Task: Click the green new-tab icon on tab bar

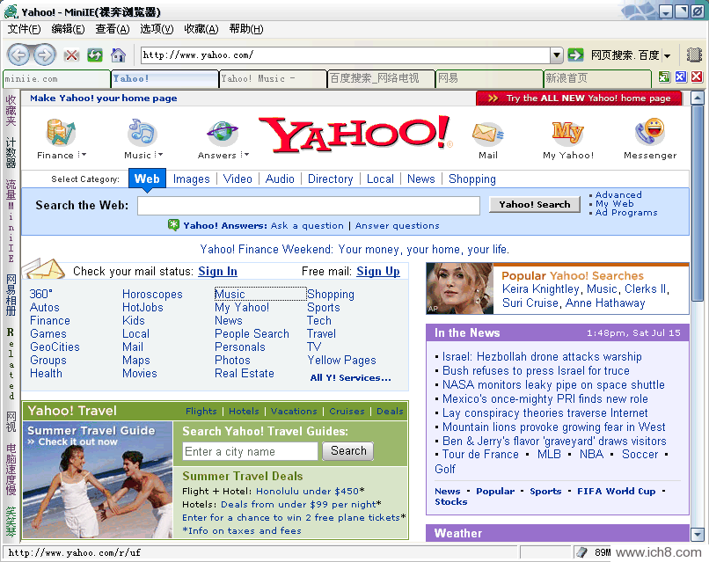Action: pos(664,77)
